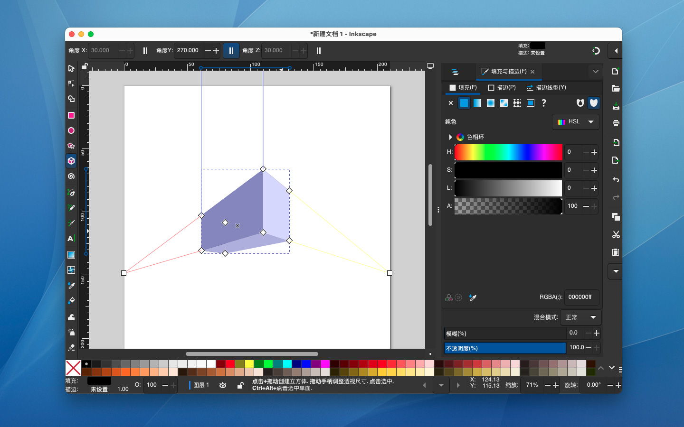Collapse the side panel arrow
Viewport: 684px width, 427px height.
coord(616,51)
